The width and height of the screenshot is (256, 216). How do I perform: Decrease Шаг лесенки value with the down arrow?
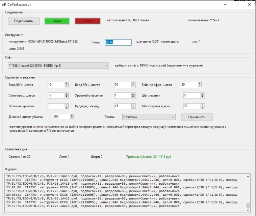[x=202, y=97]
